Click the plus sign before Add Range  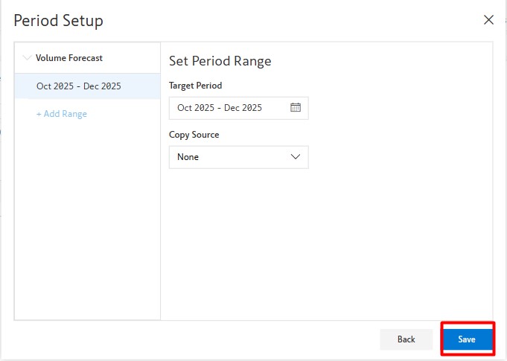pos(39,114)
